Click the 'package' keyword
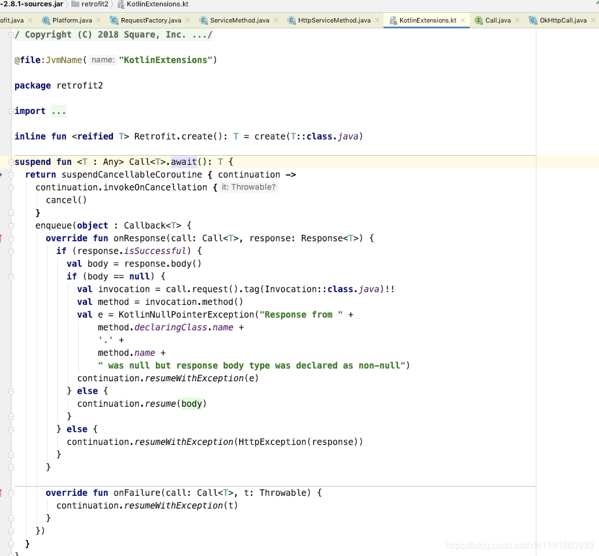The width and height of the screenshot is (599, 556). click(32, 86)
